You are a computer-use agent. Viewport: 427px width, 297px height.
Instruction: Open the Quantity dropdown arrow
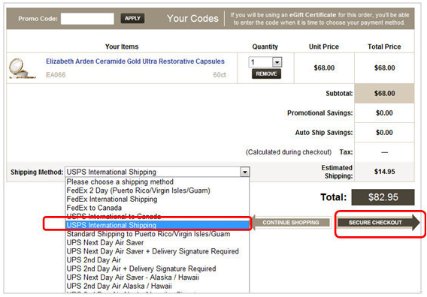277,62
